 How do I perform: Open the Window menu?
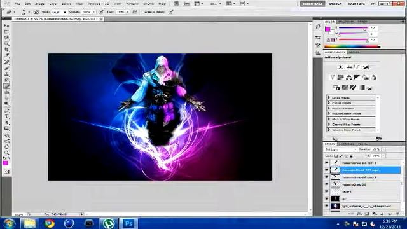click(132, 4)
